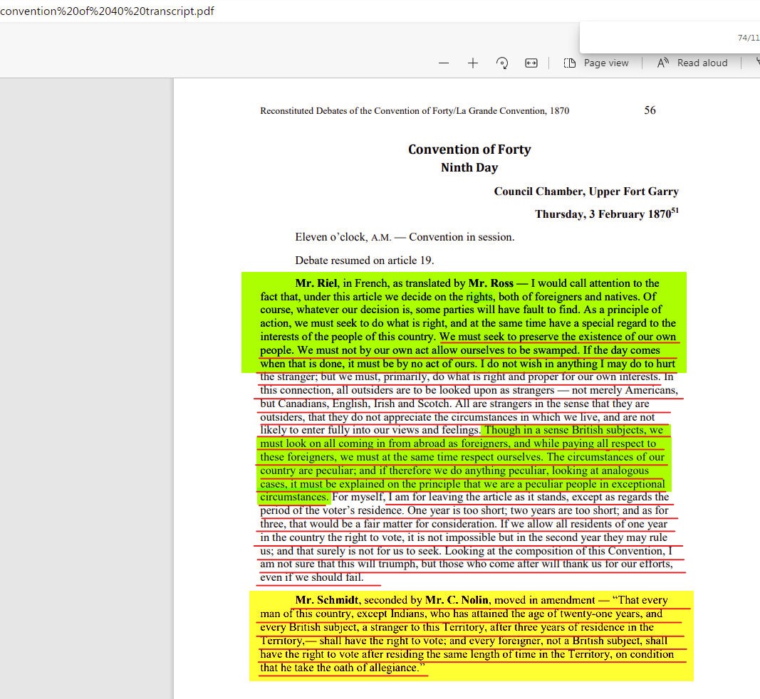Click the Fit to width icon
760x699 pixels.
point(531,63)
